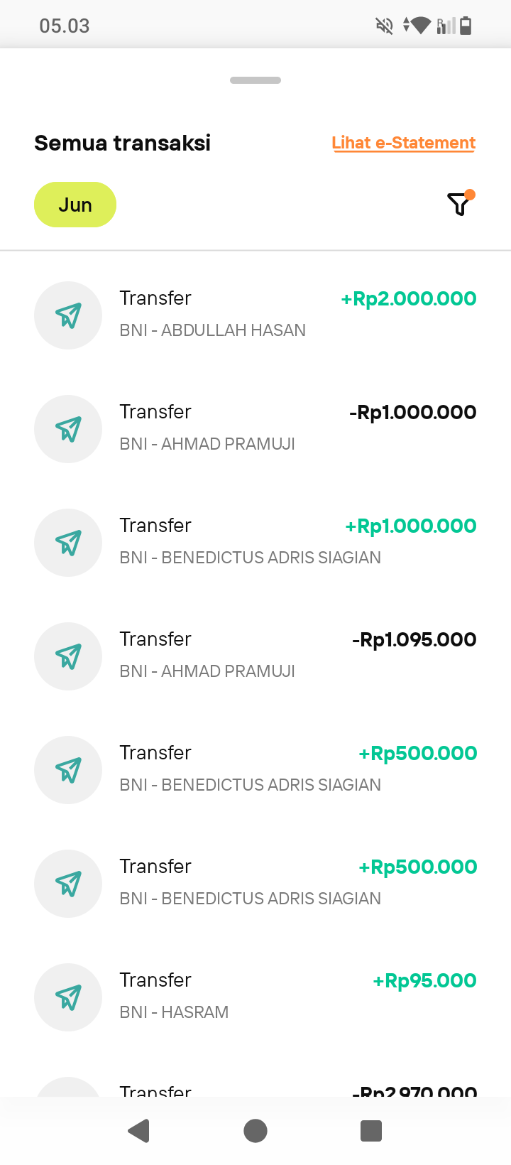Screen dimensions: 511x1165
Task: Tap the Semua transaksi heading
Action: coord(122,143)
